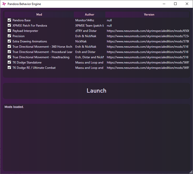Click the window resize grip icon

coord(191,172)
